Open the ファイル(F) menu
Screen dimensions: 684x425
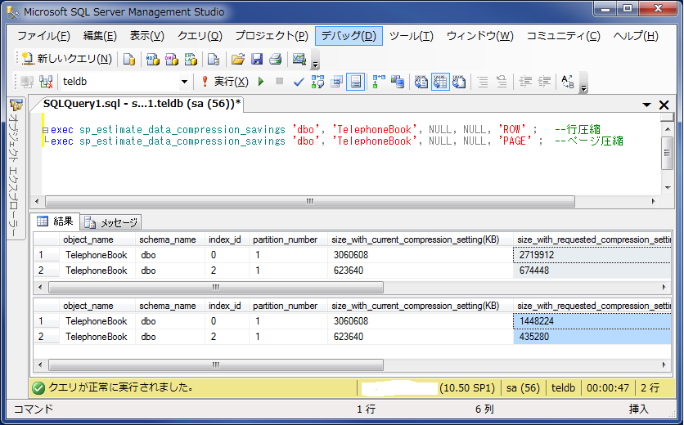(x=43, y=36)
